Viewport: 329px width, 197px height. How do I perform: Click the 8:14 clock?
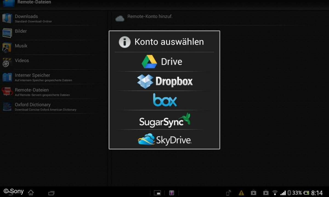tap(317, 193)
